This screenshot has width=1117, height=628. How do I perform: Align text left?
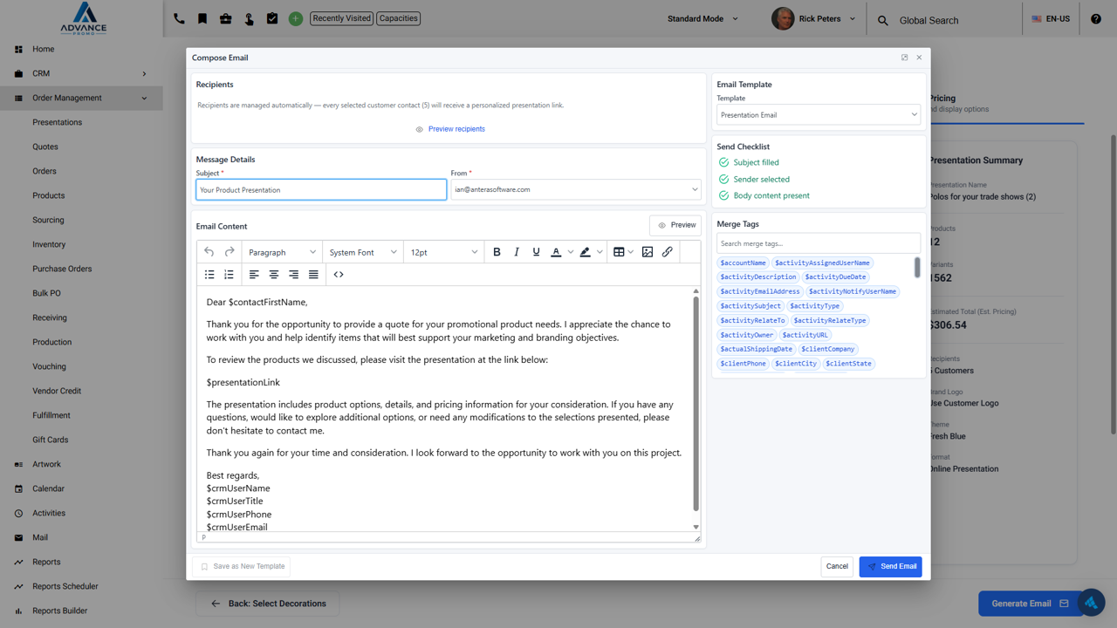[x=254, y=275]
